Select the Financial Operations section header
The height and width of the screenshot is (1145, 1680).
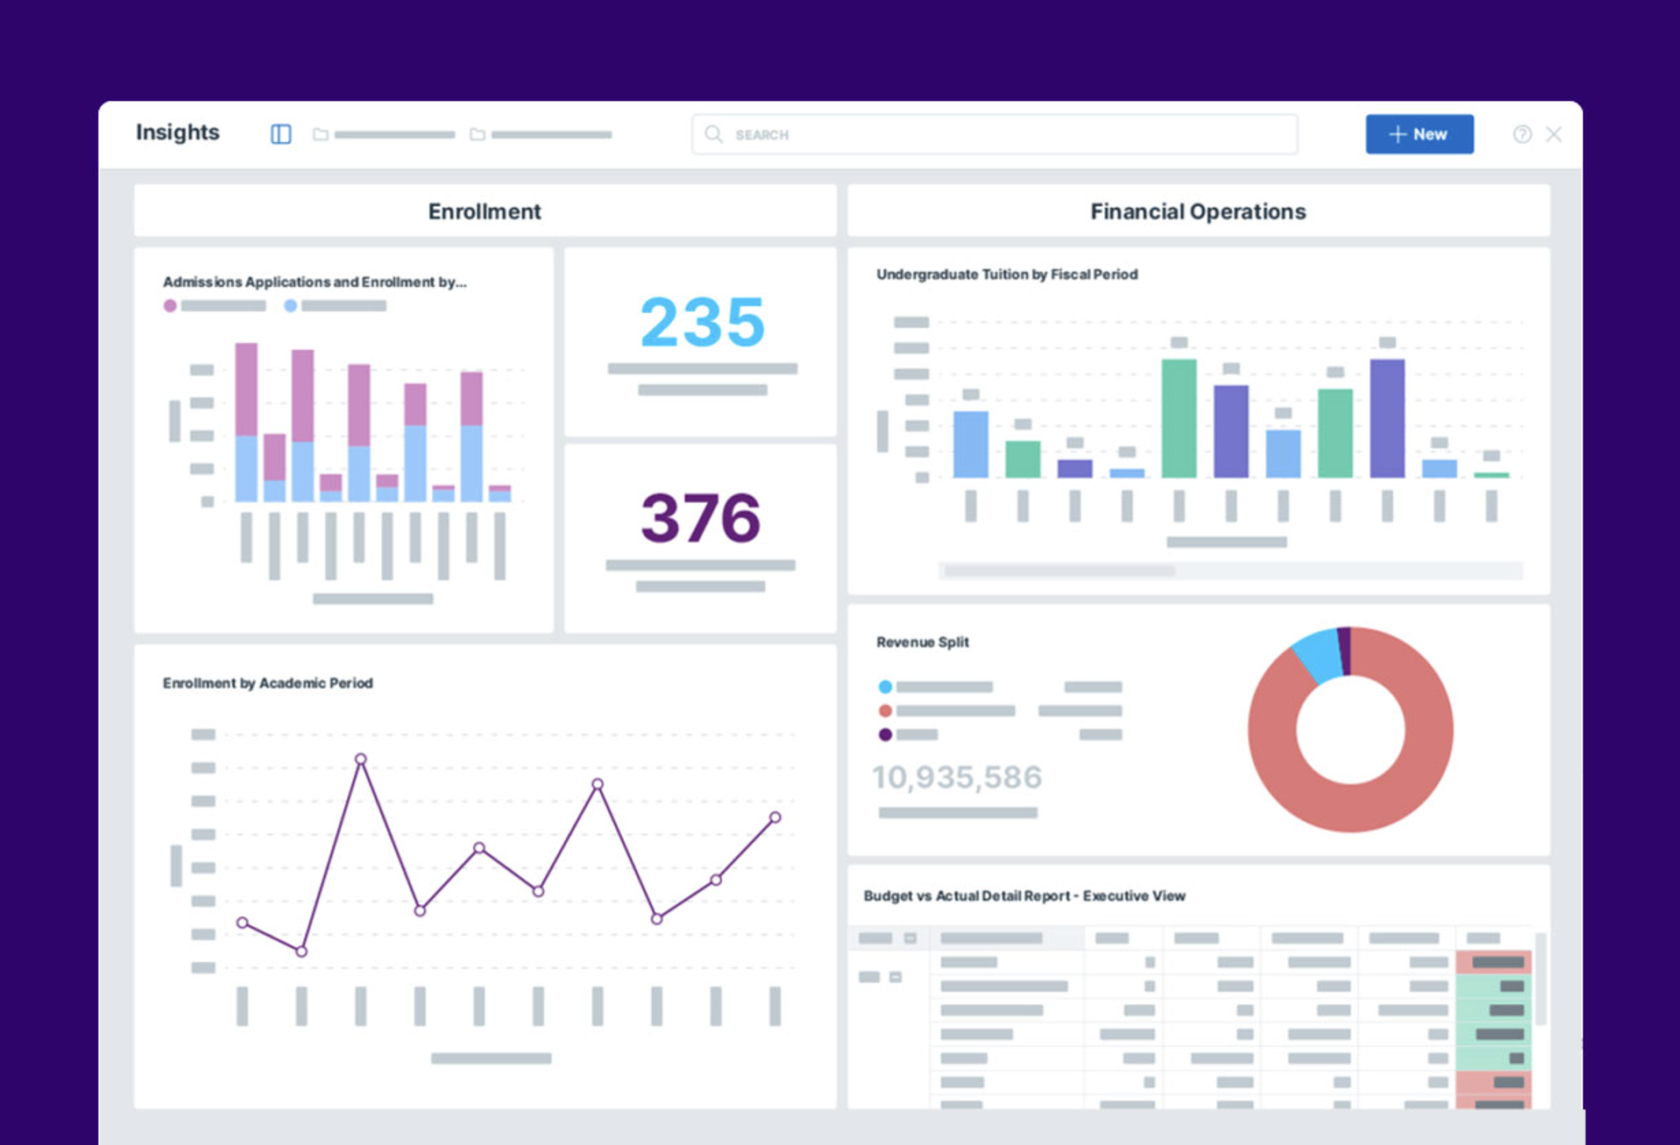pos(1198,211)
